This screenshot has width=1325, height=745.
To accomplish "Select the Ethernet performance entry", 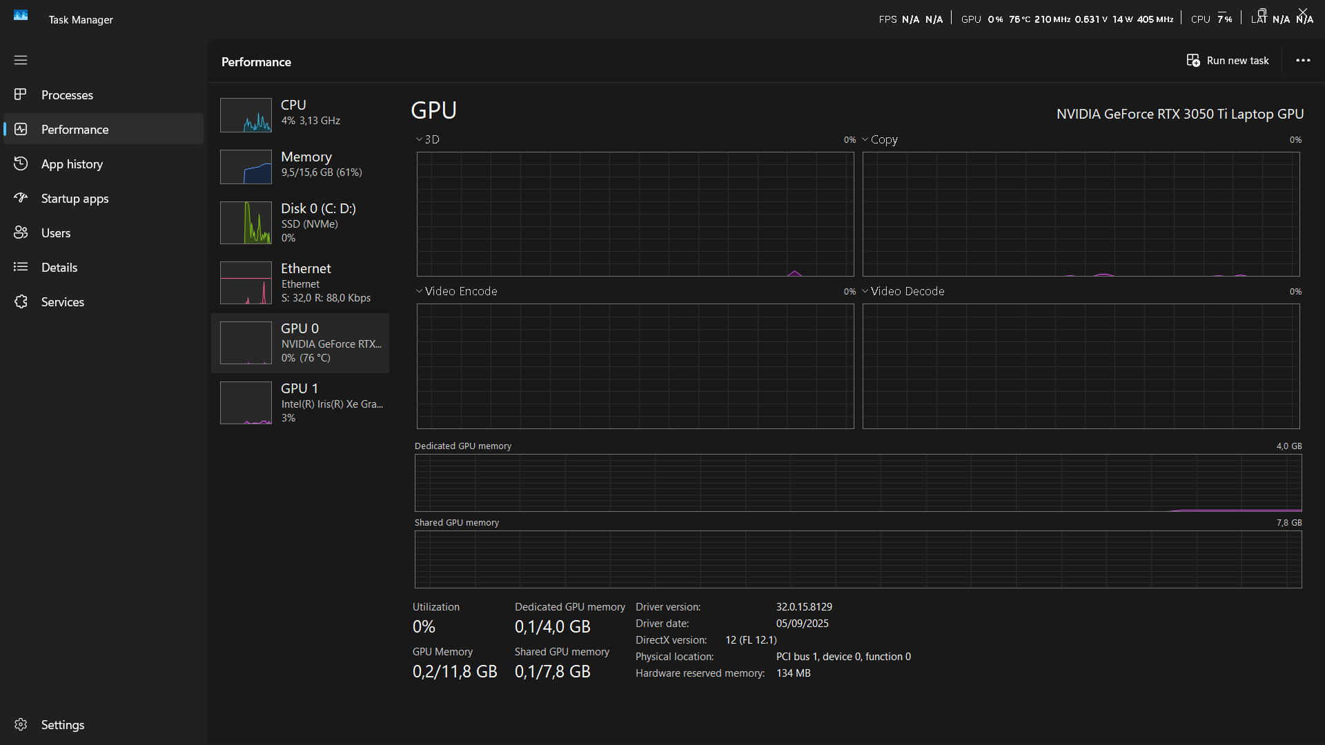I will point(300,282).
